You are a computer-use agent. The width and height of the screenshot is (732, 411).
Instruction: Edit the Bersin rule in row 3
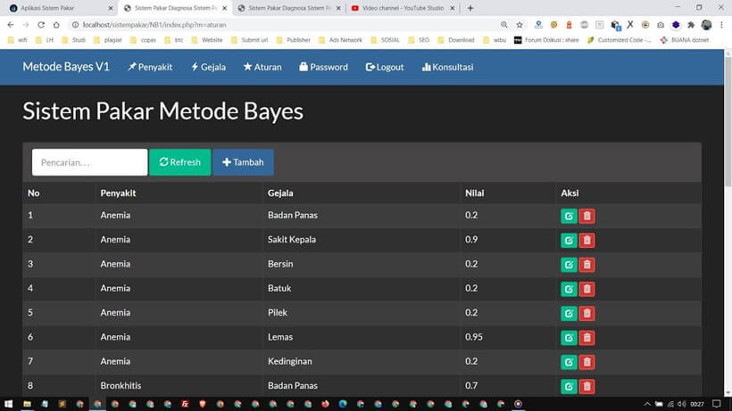(569, 264)
